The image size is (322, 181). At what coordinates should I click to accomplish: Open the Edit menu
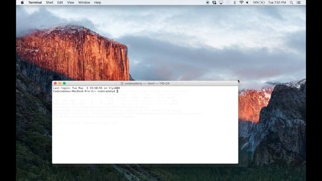(60, 3)
